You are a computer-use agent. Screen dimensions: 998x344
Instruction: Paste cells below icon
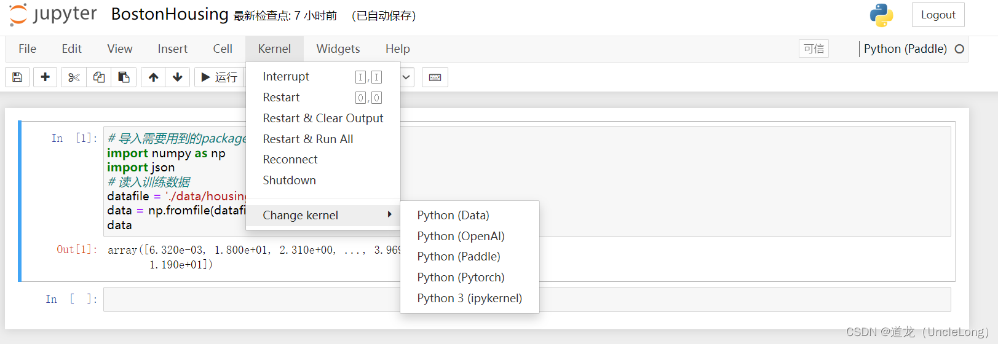tap(124, 77)
